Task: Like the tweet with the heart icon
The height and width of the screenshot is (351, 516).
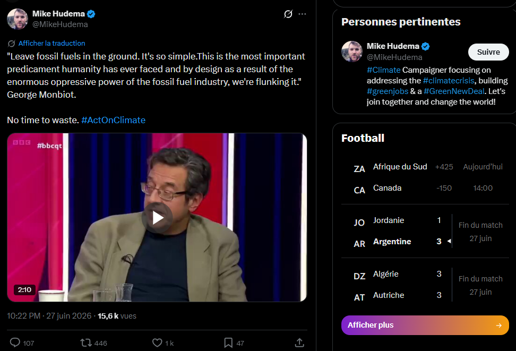Action: point(157,343)
